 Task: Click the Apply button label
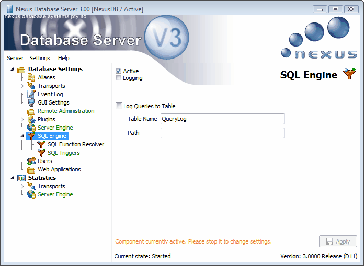343,241
